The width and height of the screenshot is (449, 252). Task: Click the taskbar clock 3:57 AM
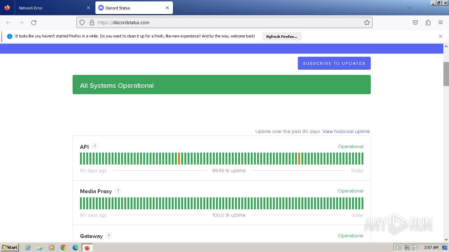(431, 247)
